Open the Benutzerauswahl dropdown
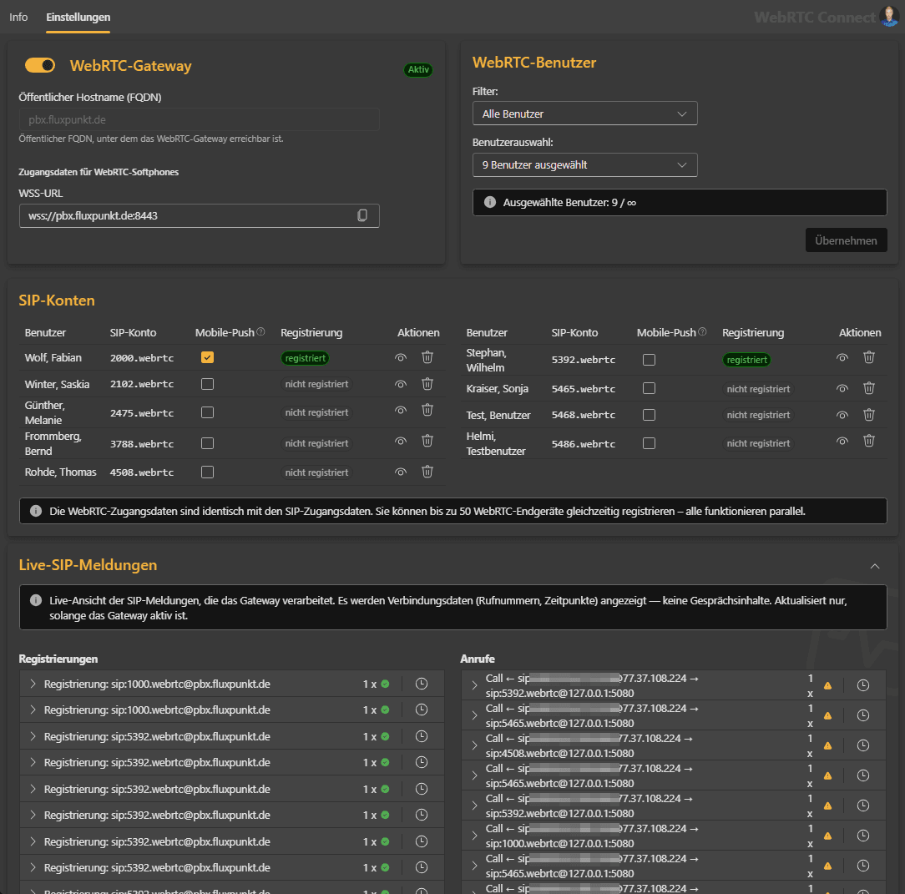 click(584, 165)
